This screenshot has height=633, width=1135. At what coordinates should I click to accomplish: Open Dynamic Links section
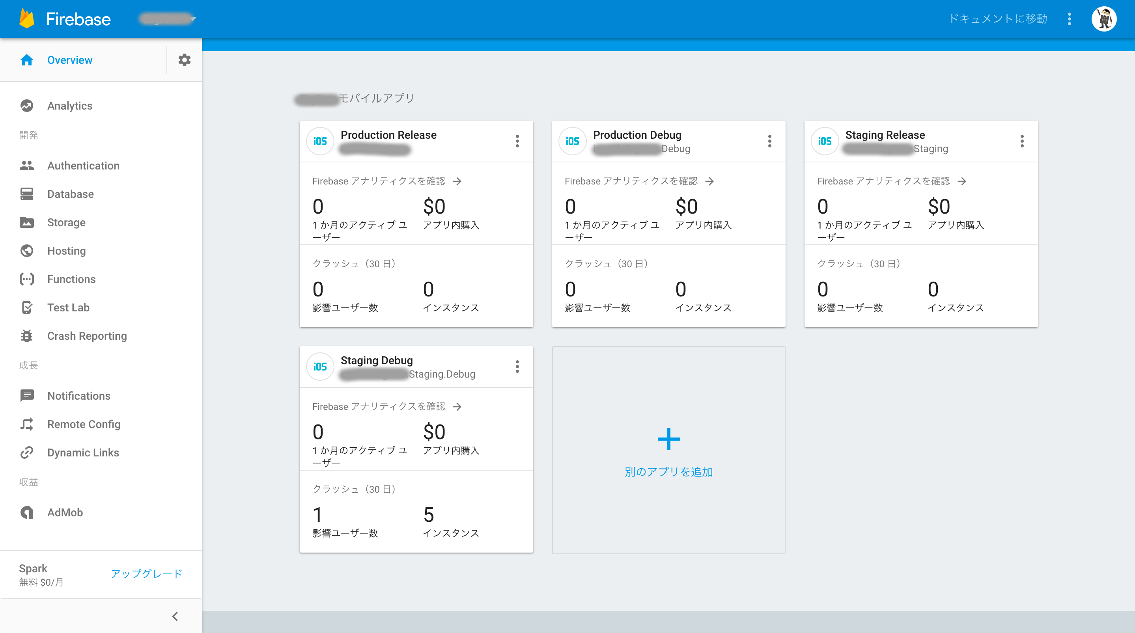click(x=83, y=452)
